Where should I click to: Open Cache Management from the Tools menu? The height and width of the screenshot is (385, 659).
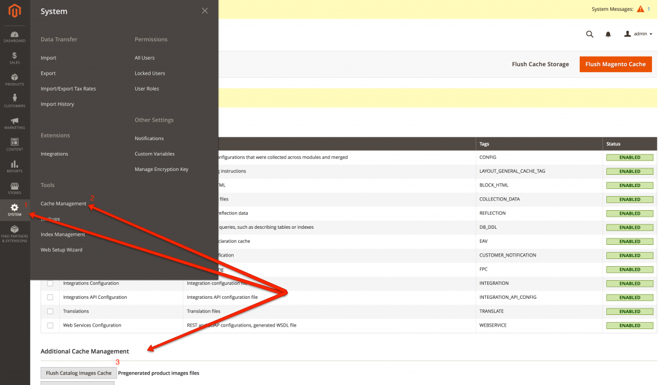(x=63, y=204)
